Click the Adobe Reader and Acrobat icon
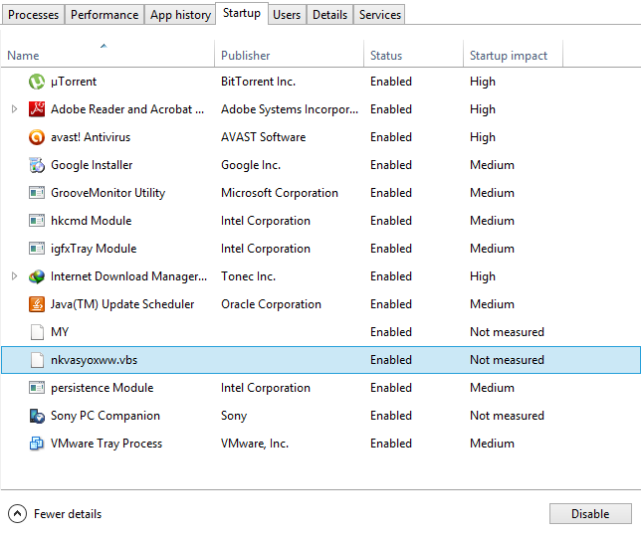This screenshot has height=538, width=641. [37, 109]
